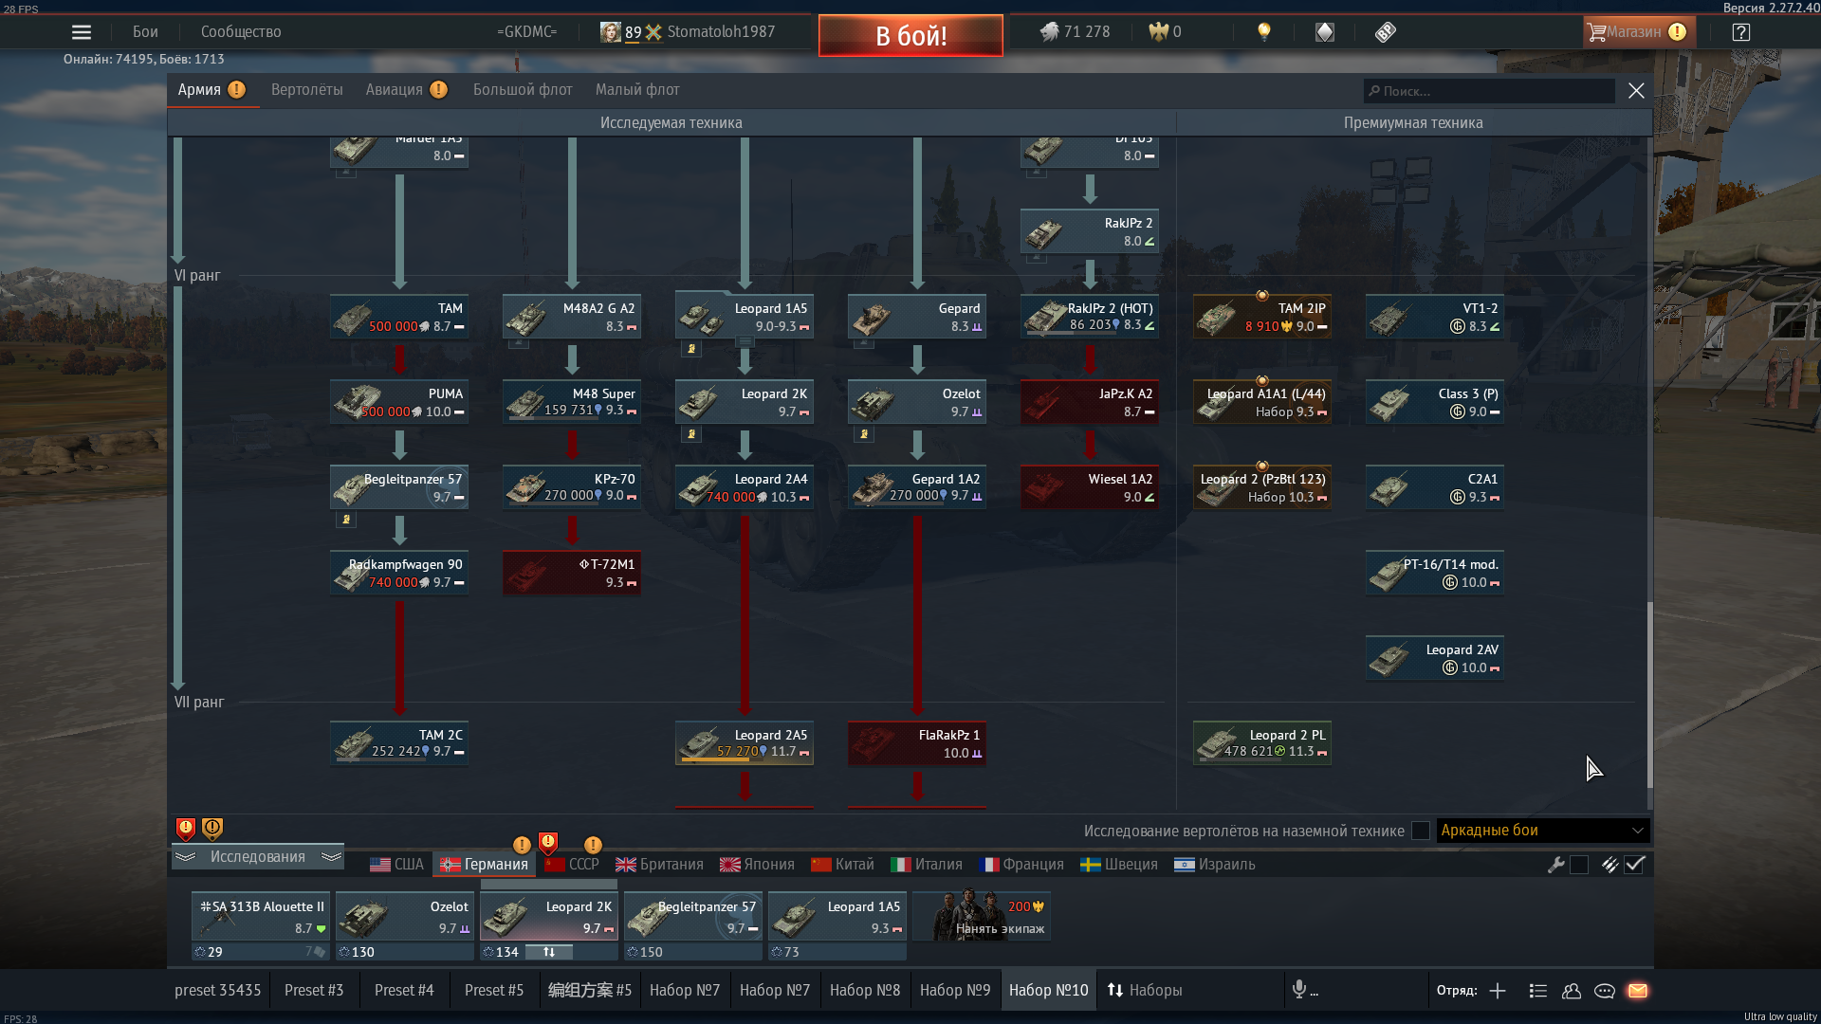
Task: Click the gold warning shield icon above Исследования
Action: [x=212, y=829]
